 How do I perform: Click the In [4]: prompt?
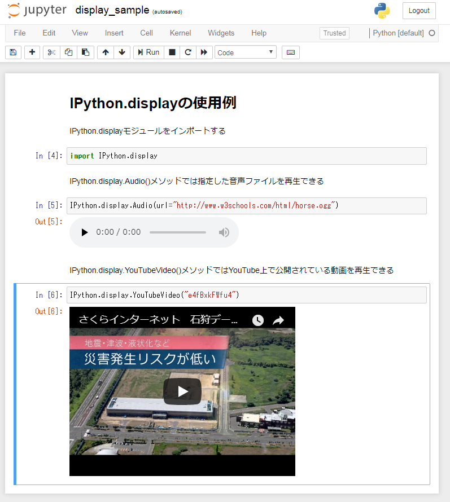tap(49, 156)
